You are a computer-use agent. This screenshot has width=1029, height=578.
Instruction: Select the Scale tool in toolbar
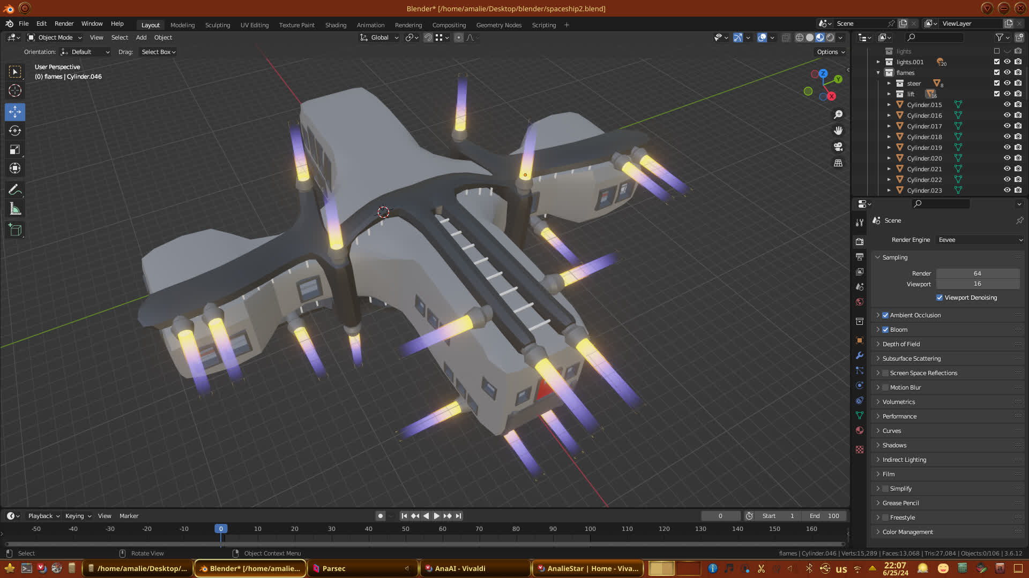coord(15,150)
